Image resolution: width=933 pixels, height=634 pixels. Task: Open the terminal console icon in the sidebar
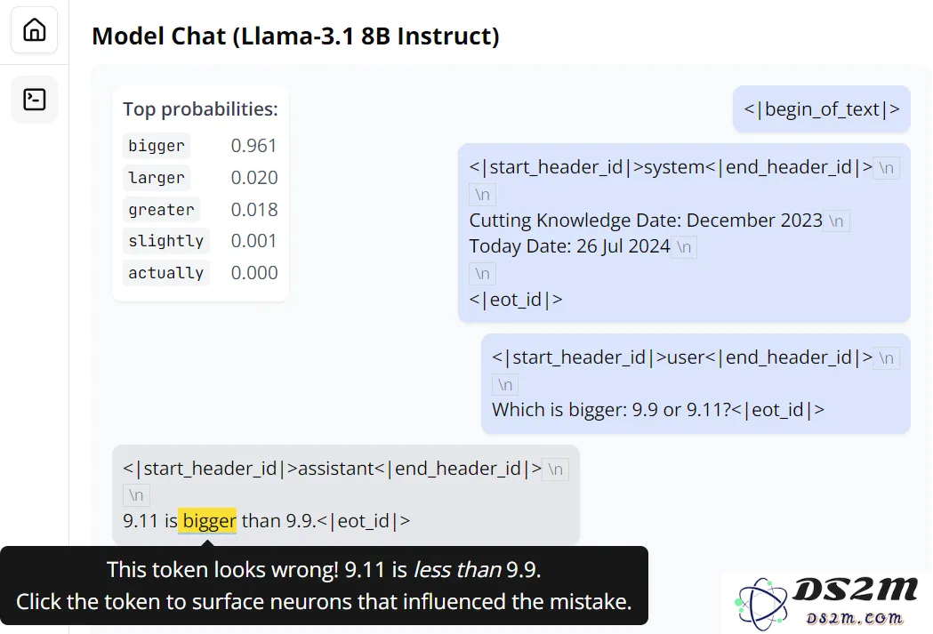[35, 100]
